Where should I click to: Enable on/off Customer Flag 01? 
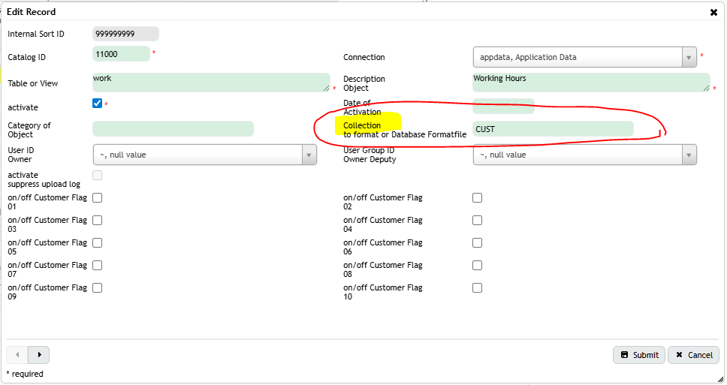(97, 198)
